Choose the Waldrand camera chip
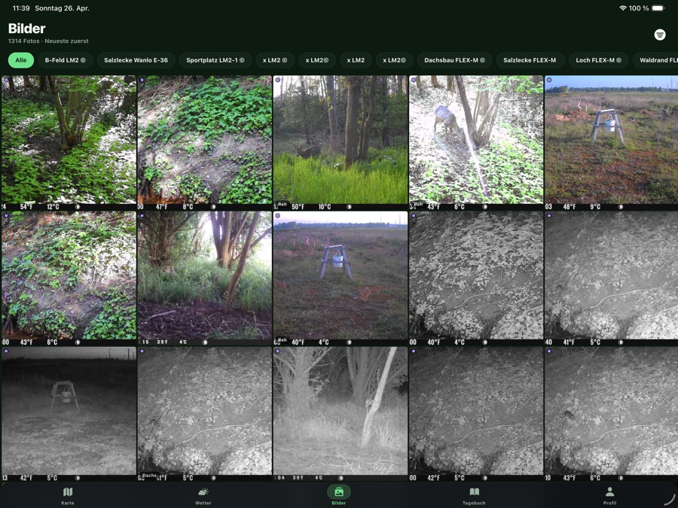The image size is (678, 508). pos(656,60)
